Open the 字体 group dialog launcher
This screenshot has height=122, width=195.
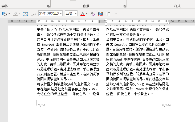click(x=48, y=6)
